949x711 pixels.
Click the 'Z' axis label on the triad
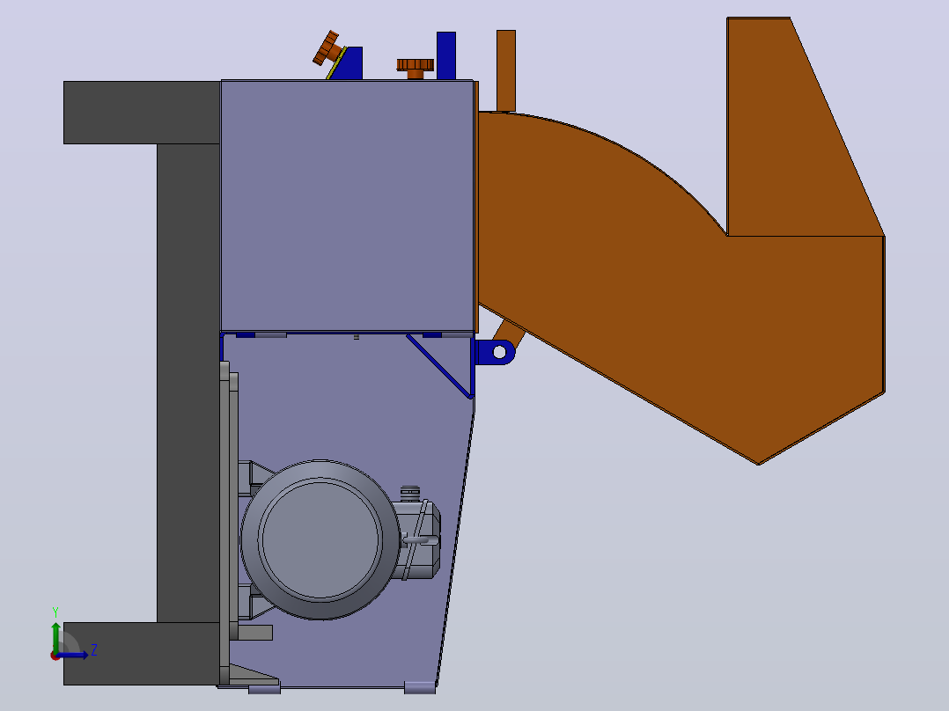tap(94, 650)
